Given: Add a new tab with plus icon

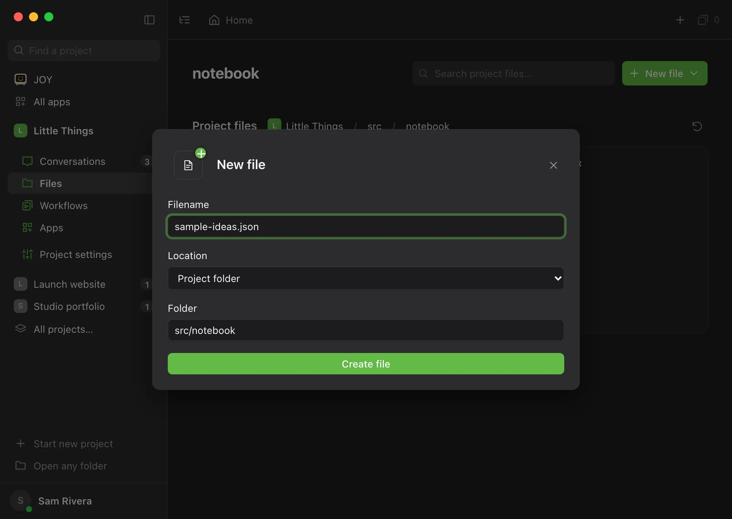Looking at the screenshot, I should (680, 20).
